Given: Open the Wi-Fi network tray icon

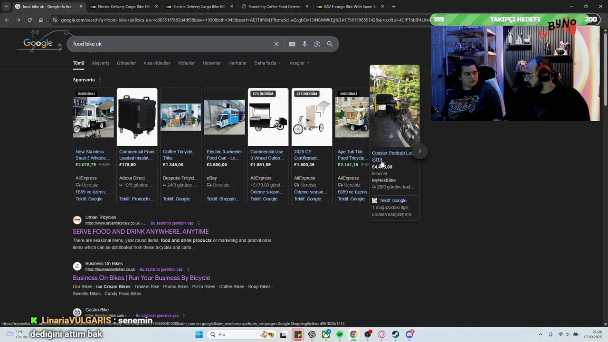Looking at the screenshot, I should click(x=560, y=334).
